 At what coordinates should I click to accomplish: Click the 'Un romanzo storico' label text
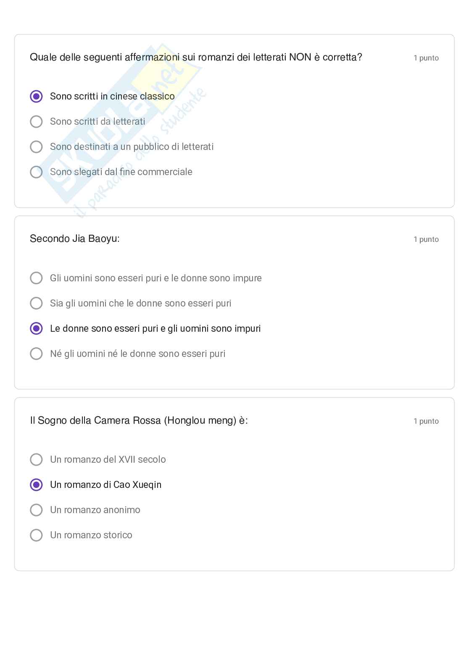click(x=91, y=535)
